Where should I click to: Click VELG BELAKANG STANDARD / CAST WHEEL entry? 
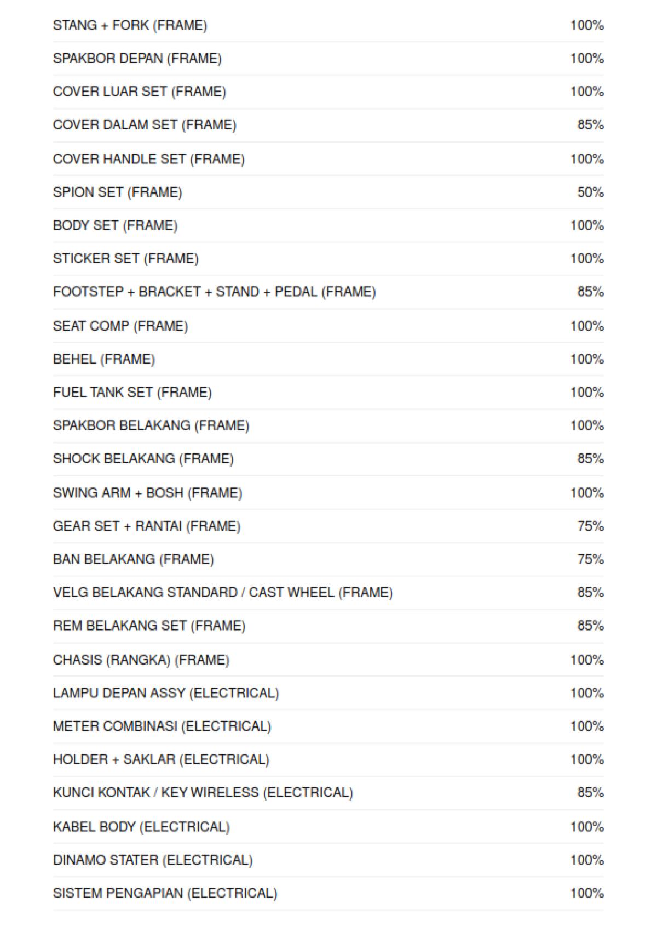(x=222, y=593)
